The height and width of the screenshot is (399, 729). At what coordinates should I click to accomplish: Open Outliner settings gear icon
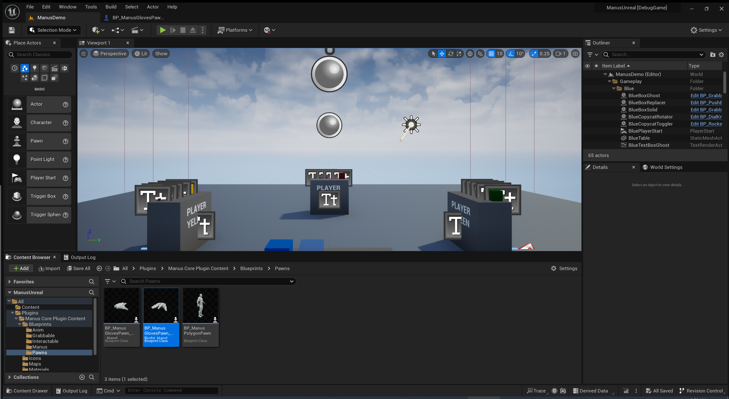coord(721,54)
